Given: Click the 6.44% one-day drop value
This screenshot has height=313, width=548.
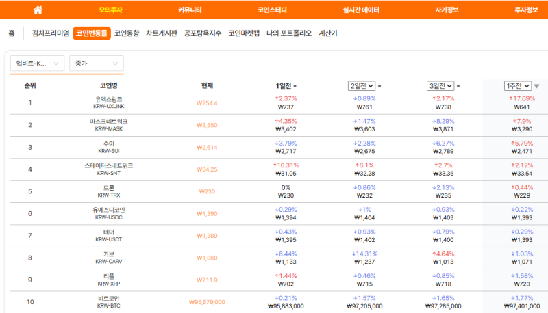Looking at the screenshot, I should coord(286,254).
